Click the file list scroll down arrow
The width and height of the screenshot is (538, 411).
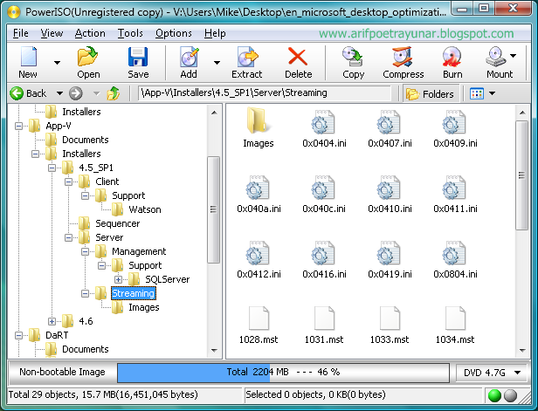click(522, 350)
